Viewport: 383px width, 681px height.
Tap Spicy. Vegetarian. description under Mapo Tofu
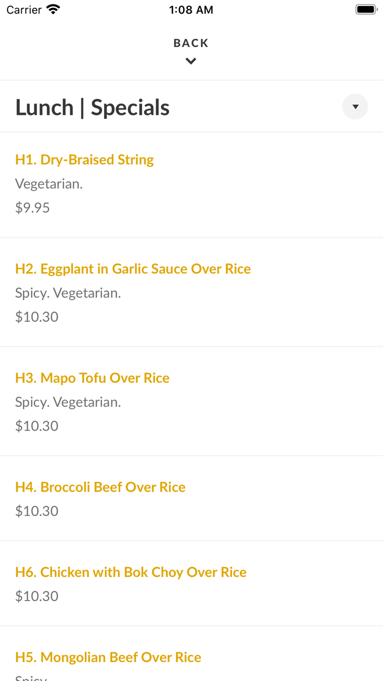[68, 402]
